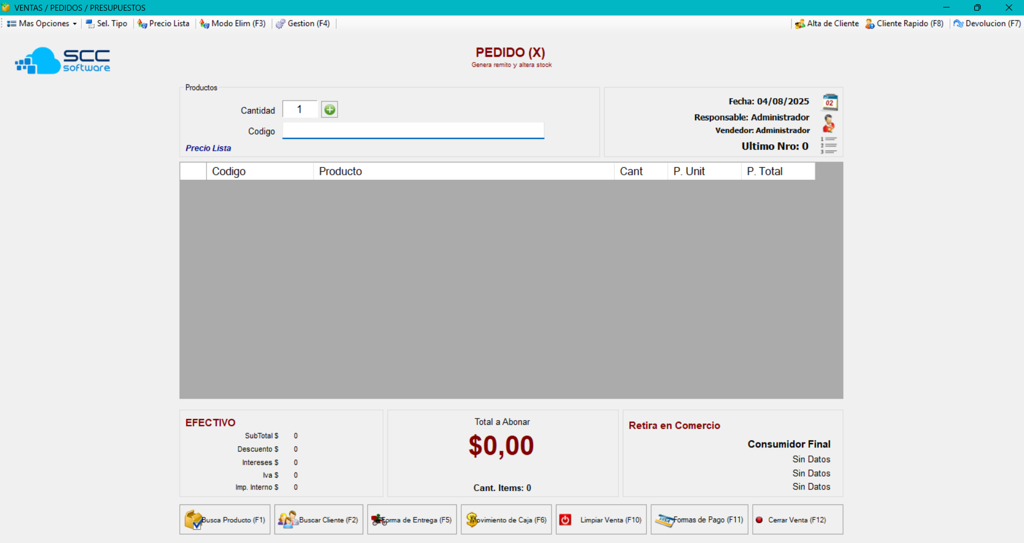Click the numbered list icon beside Ultimo Nro
The width and height of the screenshot is (1024, 543).
click(829, 145)
